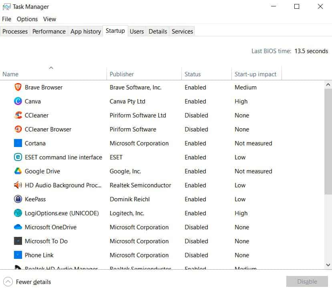Select the CCleaner Browser entry name
The height and width of the screenshot is (292, 332).
(x=48, y=129)
